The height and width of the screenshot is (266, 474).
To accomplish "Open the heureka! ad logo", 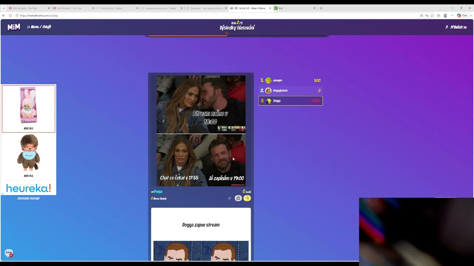I will point(29,188).
